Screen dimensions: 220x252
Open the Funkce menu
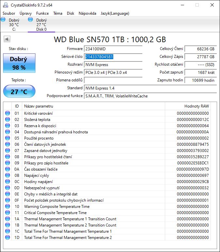(x=42, y=13)
